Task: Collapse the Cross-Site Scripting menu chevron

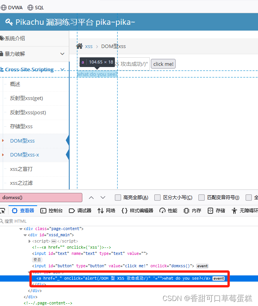Action: (62, 69)
